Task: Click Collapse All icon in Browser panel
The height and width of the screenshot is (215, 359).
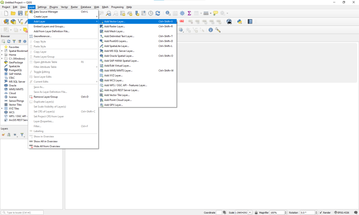Action: click(20, 41)
